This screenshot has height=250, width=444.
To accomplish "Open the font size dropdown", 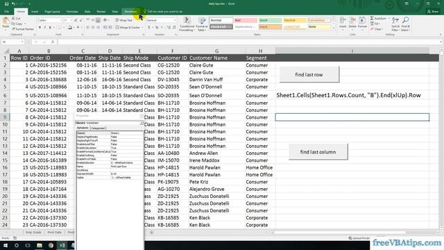I will coord(71,20).
